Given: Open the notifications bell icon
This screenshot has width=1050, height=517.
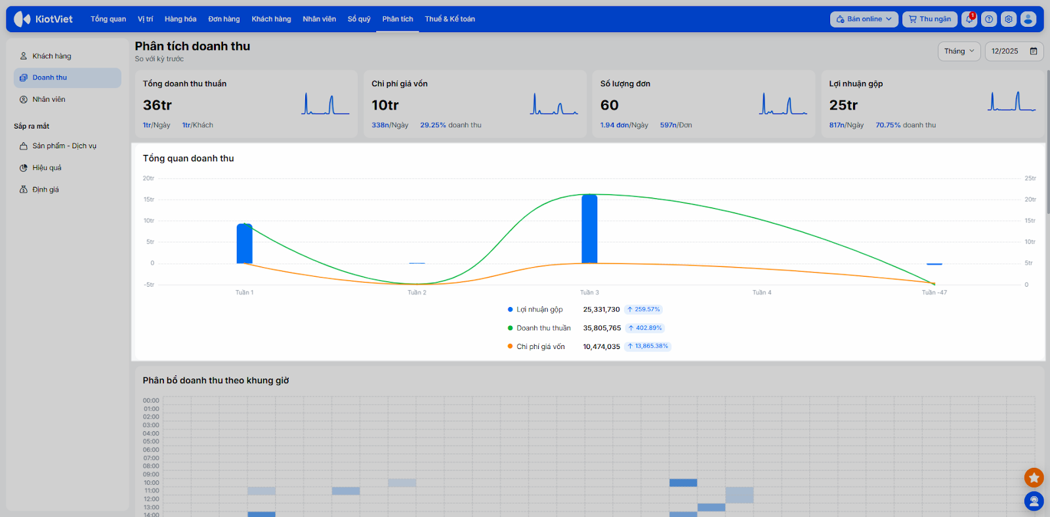Looking at the screenshot, I should click(969, 19).
